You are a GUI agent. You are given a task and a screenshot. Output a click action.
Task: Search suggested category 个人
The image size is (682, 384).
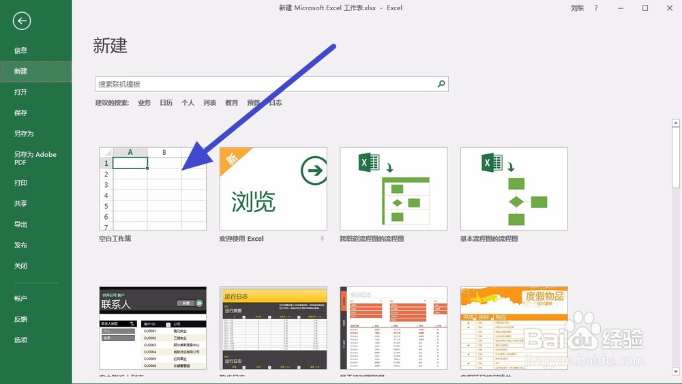click(188, 102)
